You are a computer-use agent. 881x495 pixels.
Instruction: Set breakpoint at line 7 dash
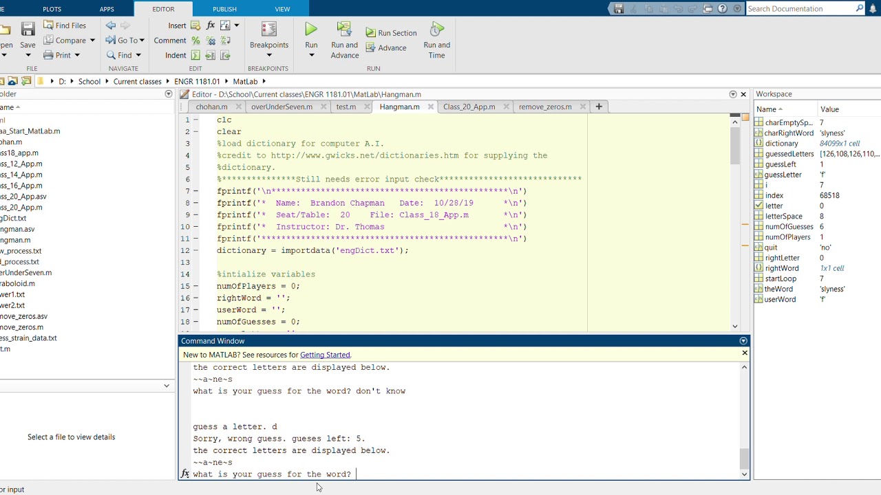(195, 191)
